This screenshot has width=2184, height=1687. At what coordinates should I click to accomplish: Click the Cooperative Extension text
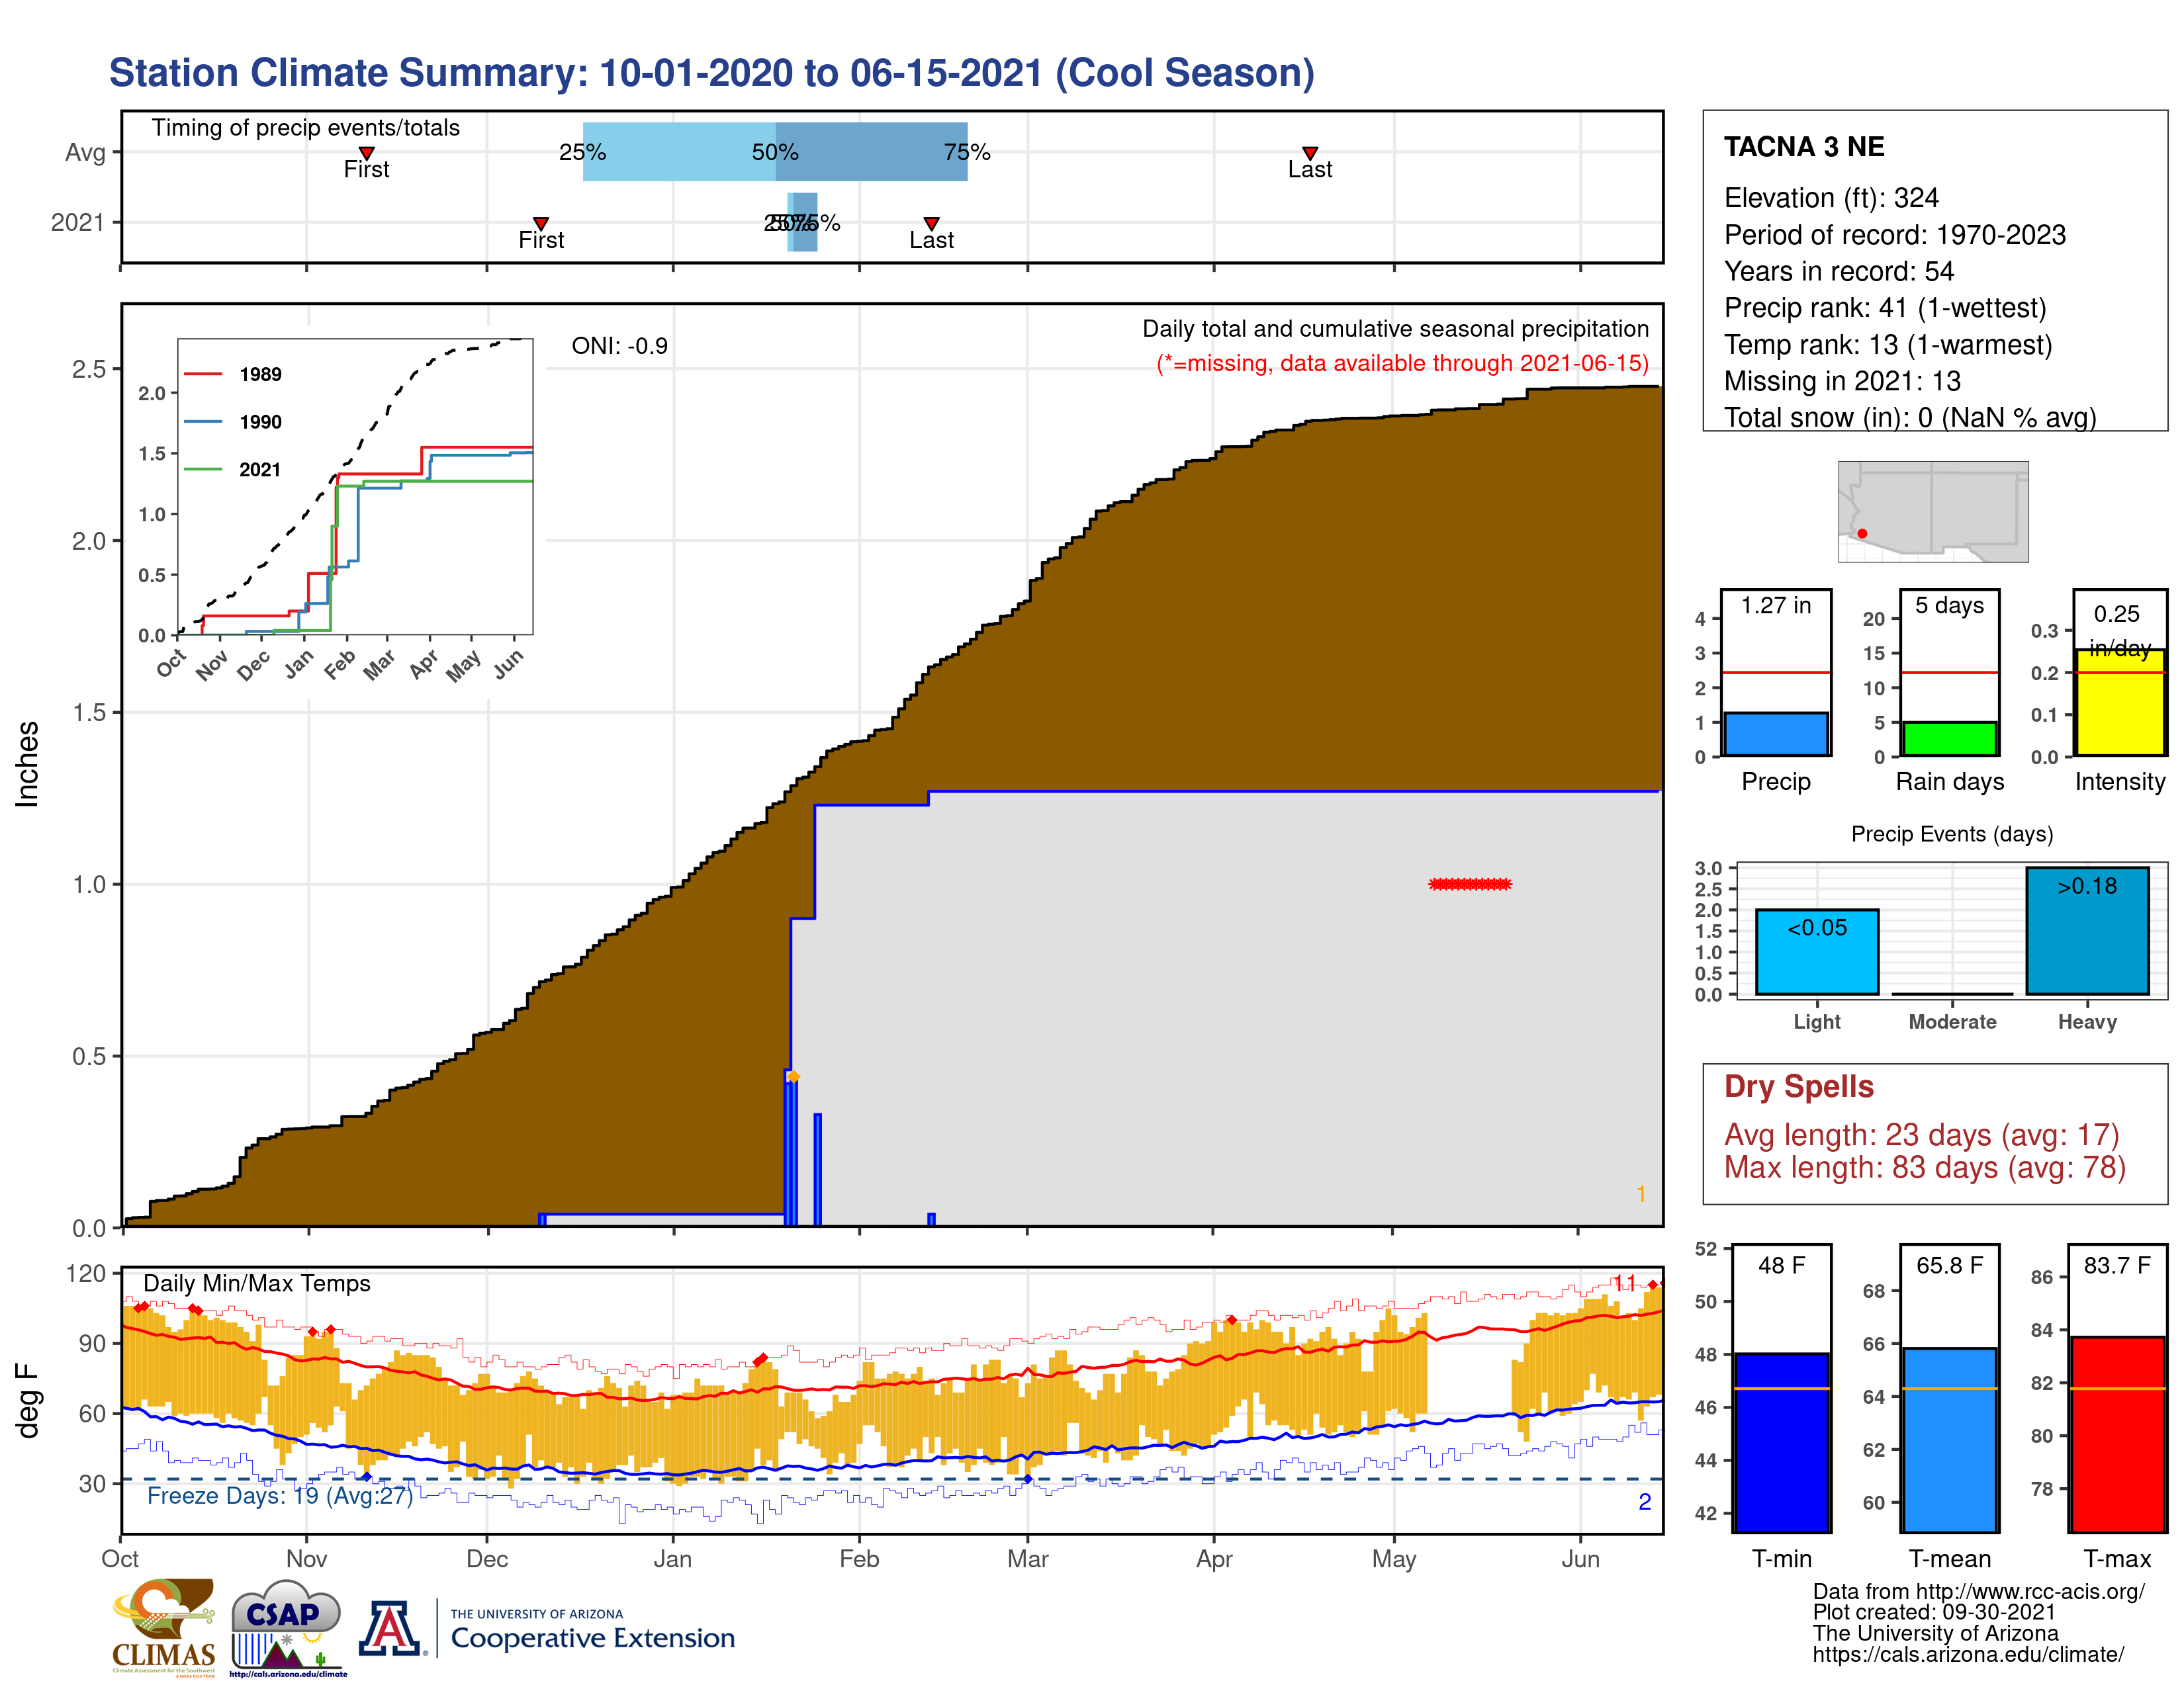coord(593,1638)
